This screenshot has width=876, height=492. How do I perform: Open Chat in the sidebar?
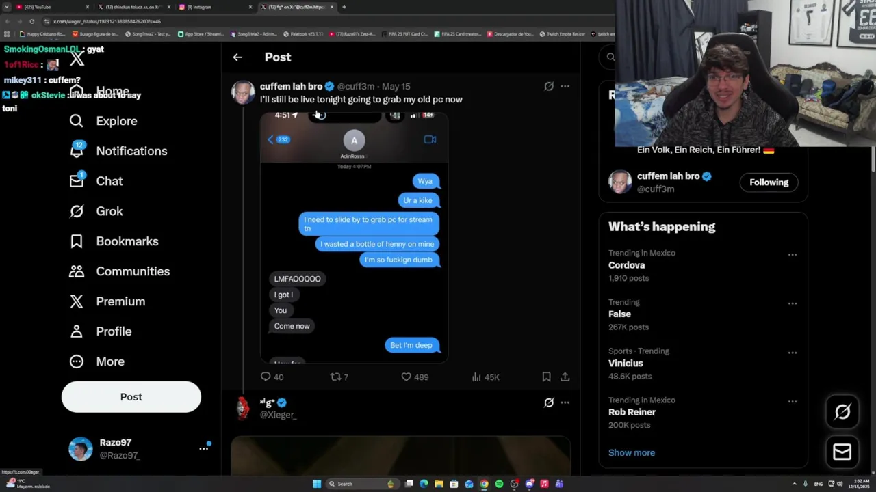pos(96,181)
